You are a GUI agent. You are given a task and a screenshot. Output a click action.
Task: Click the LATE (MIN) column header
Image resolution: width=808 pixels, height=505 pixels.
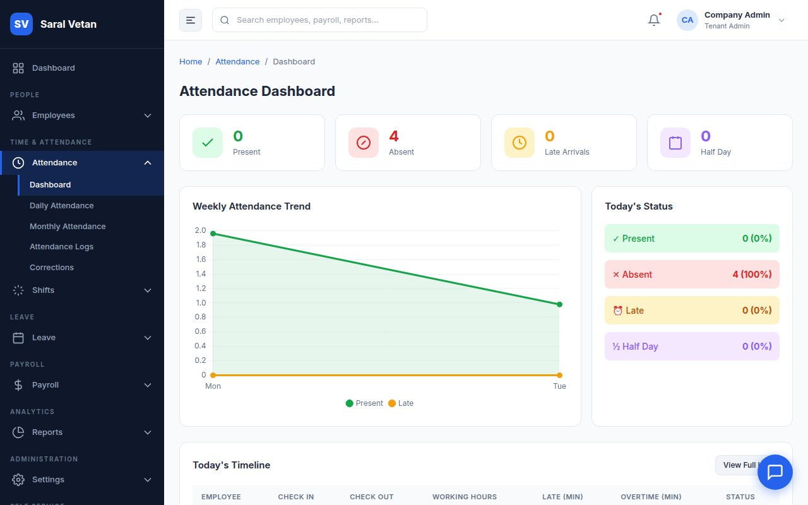[562, 497]
